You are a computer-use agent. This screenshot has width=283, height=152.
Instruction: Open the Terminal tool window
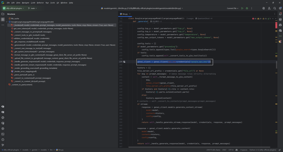(x=3, y=134)
